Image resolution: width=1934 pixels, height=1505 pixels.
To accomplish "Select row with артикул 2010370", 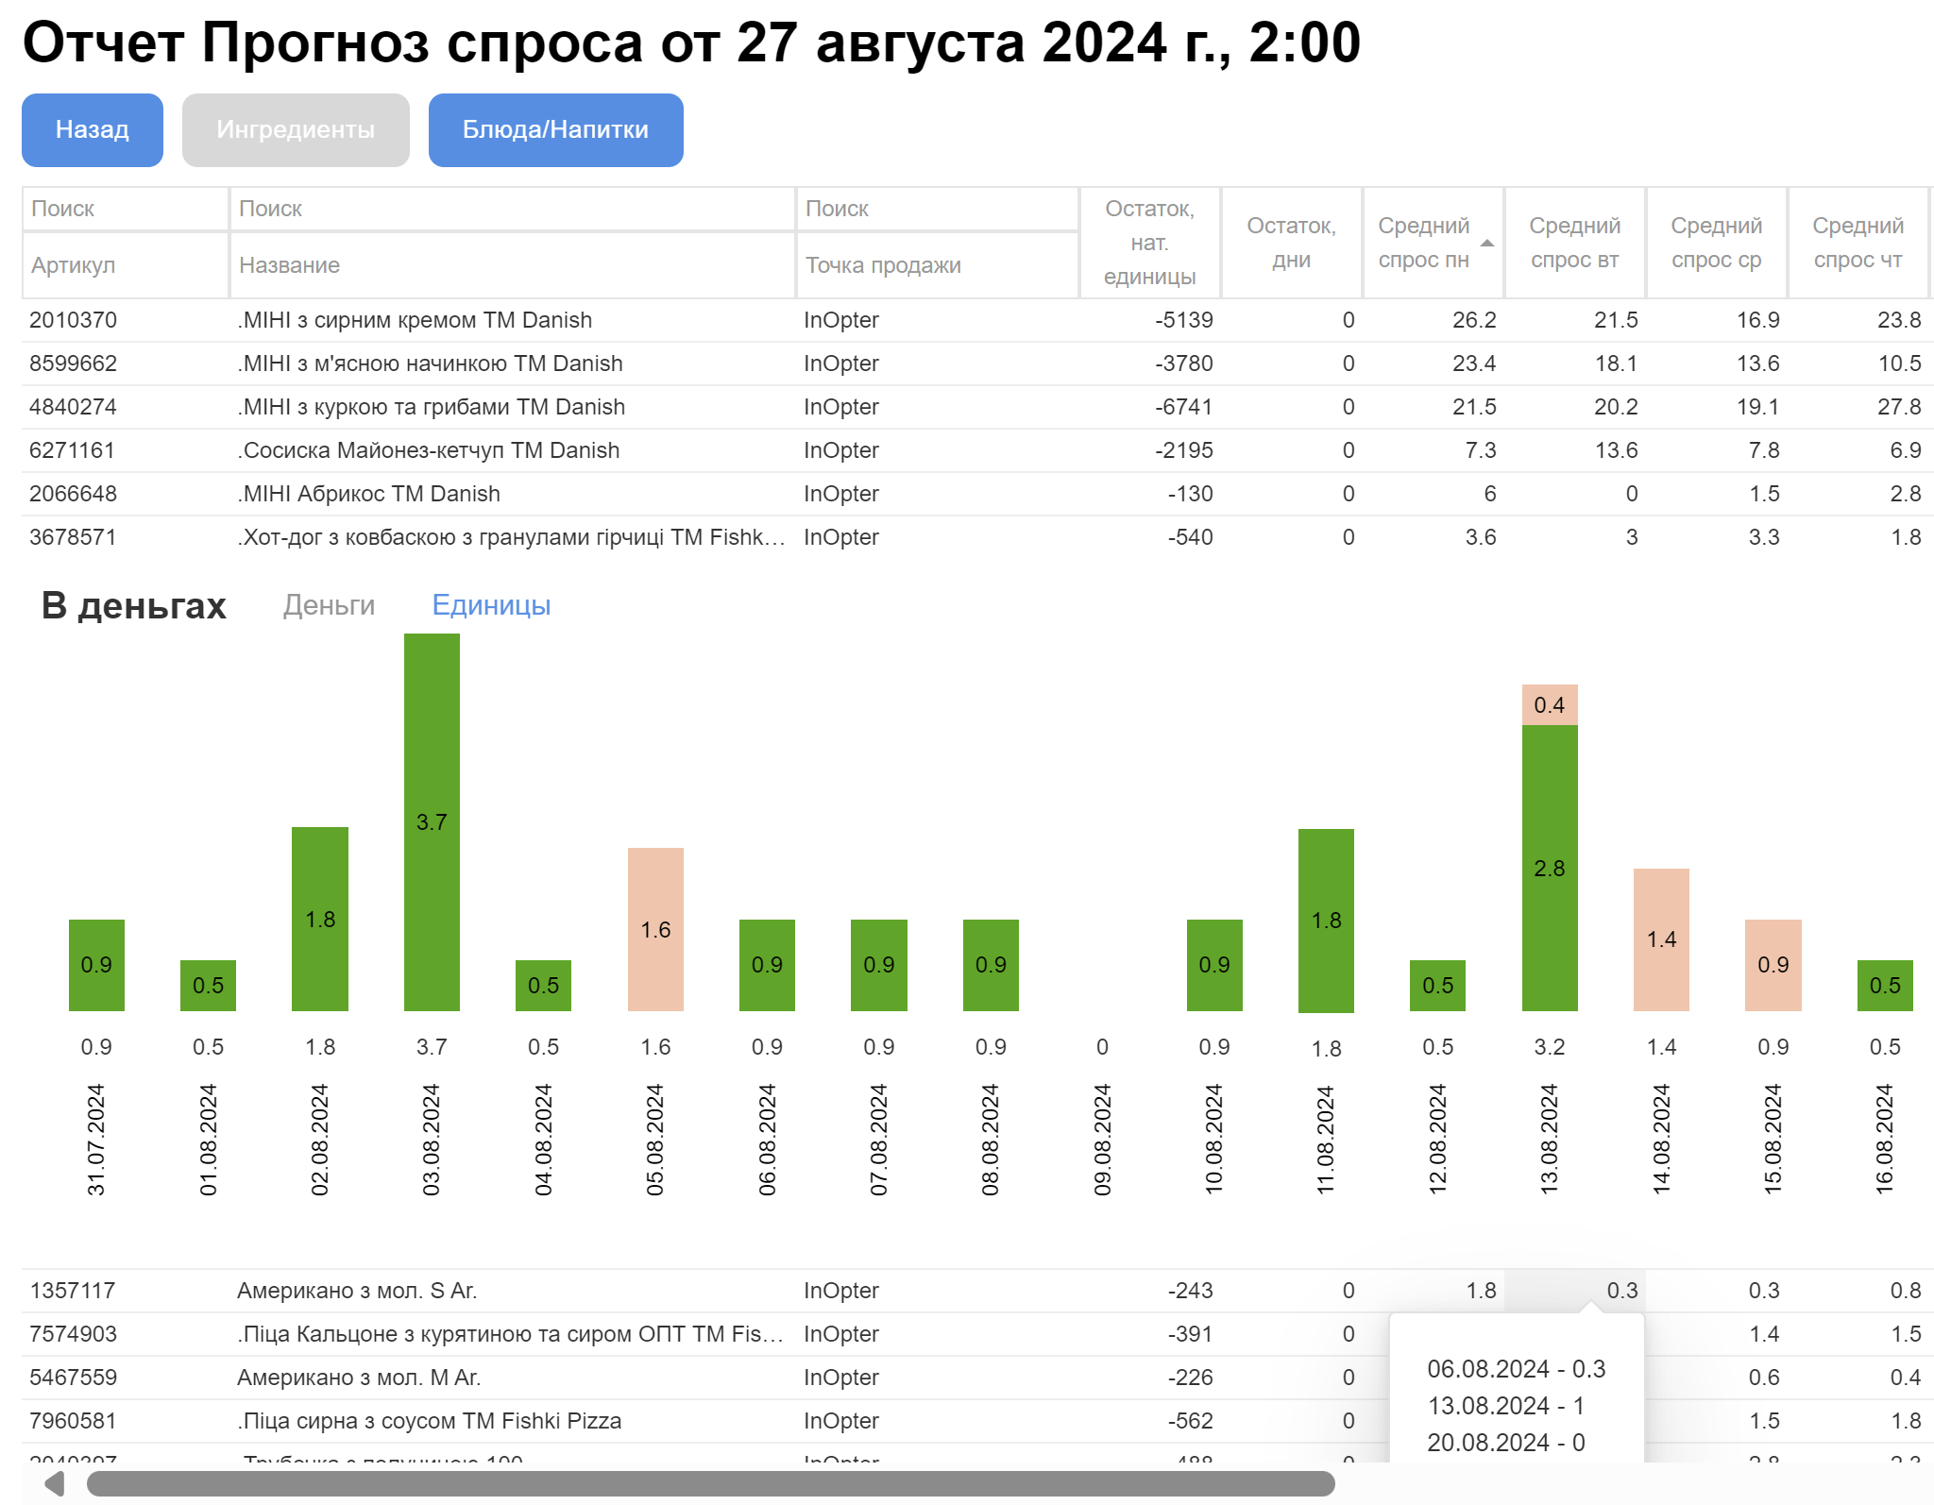I will click(977, 320).
